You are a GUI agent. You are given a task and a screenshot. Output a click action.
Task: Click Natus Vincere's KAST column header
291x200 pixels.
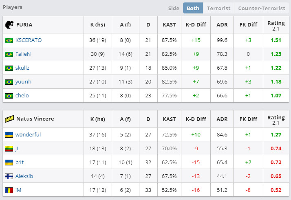point(169,119)
